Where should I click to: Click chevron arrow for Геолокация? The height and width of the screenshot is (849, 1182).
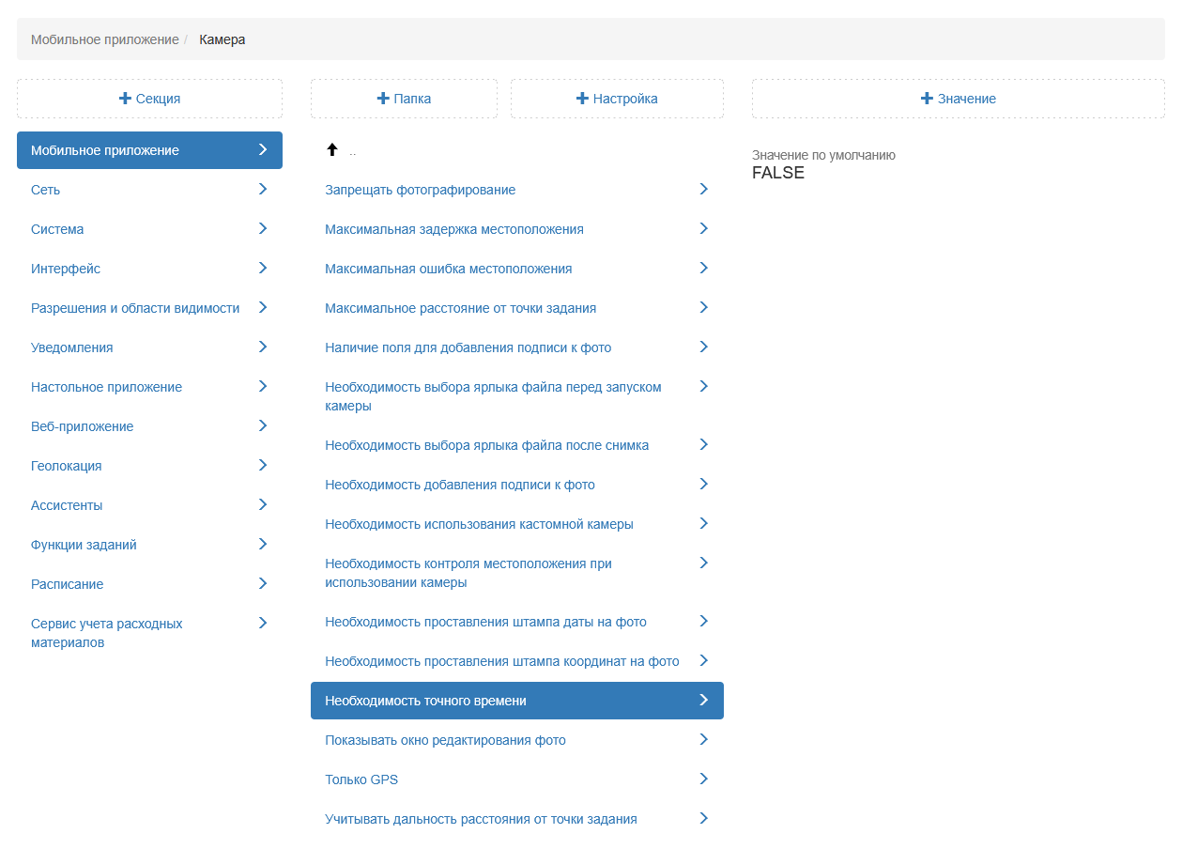coord(263,466)
